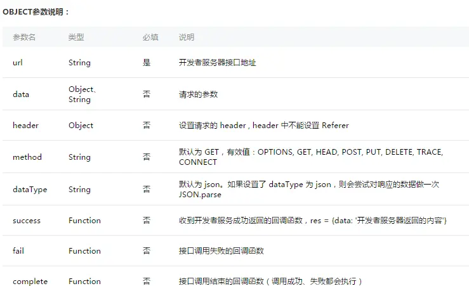Screen dimensions: 469x286
Task: Click the 'Object、String' type cell
Action: click(83, 94)
